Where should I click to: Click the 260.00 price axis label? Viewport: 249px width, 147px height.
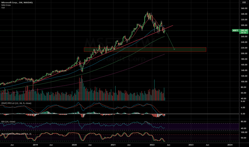pos(244,37)
